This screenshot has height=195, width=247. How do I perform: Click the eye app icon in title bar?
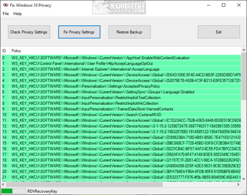point(5,5)
